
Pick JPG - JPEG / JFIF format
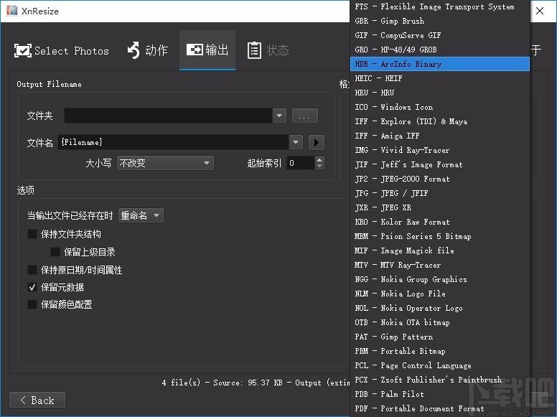pos(440,193)
